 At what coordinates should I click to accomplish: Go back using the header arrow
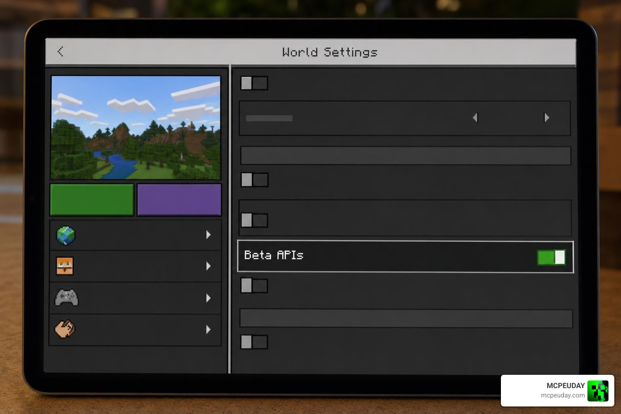pyautogui.click(x=61, y=51)
